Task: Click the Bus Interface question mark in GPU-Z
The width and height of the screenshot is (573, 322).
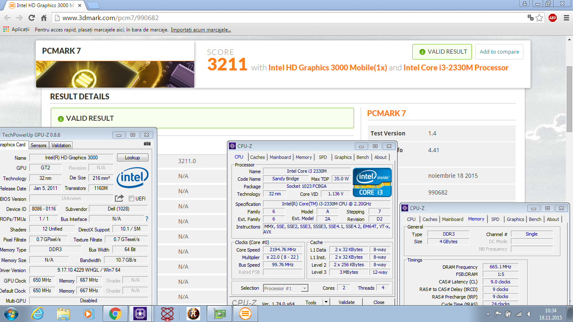Action: pyautogui.click(x=147, y=219)
